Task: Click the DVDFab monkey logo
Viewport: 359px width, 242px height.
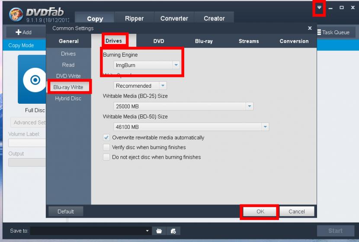Action: tap(16, 14)
